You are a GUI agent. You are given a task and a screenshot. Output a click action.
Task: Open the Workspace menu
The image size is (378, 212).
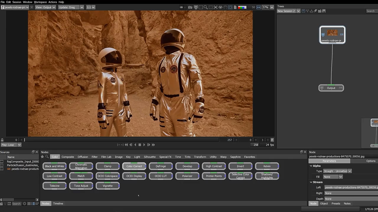40,2
